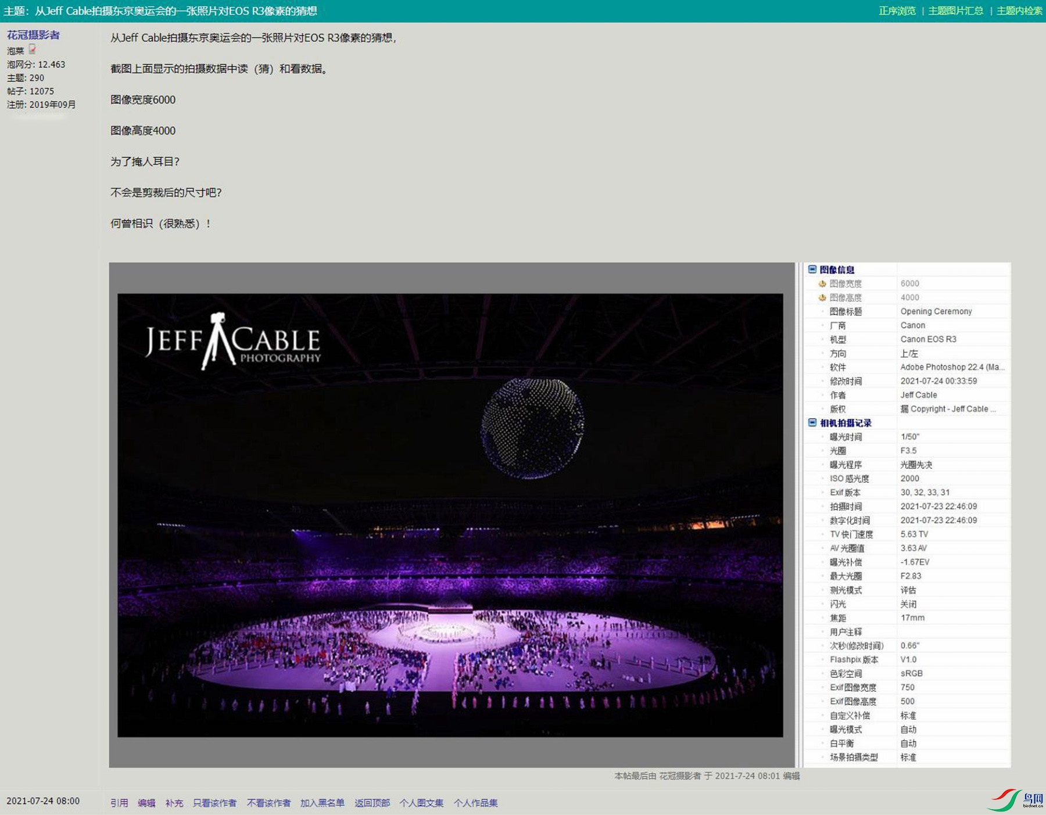Click the 编辑 link
The width and height of the screenshot is (1046, 815).
[x=146, y=803]
